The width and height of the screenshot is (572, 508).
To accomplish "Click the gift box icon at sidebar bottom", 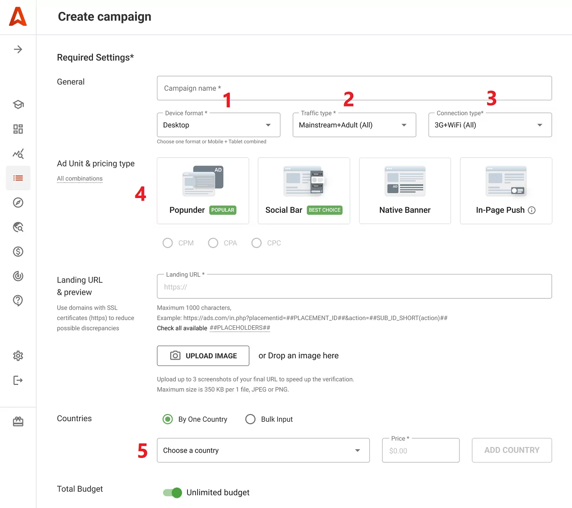I will tap(18, 421).
